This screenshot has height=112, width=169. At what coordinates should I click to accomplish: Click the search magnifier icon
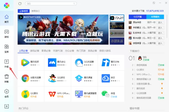[x=74, y=4]
